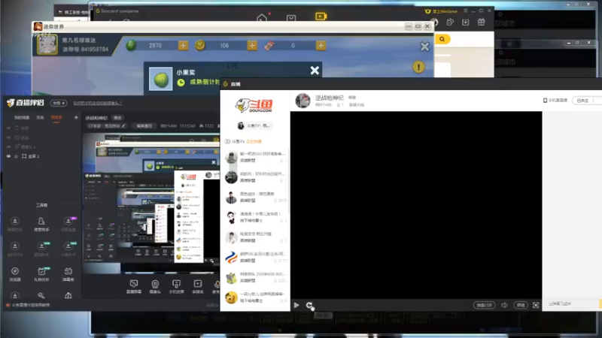Click user account pill under Douyu logo
The height and width of the screenshot is (338, 602).
[x=254, y=125]
